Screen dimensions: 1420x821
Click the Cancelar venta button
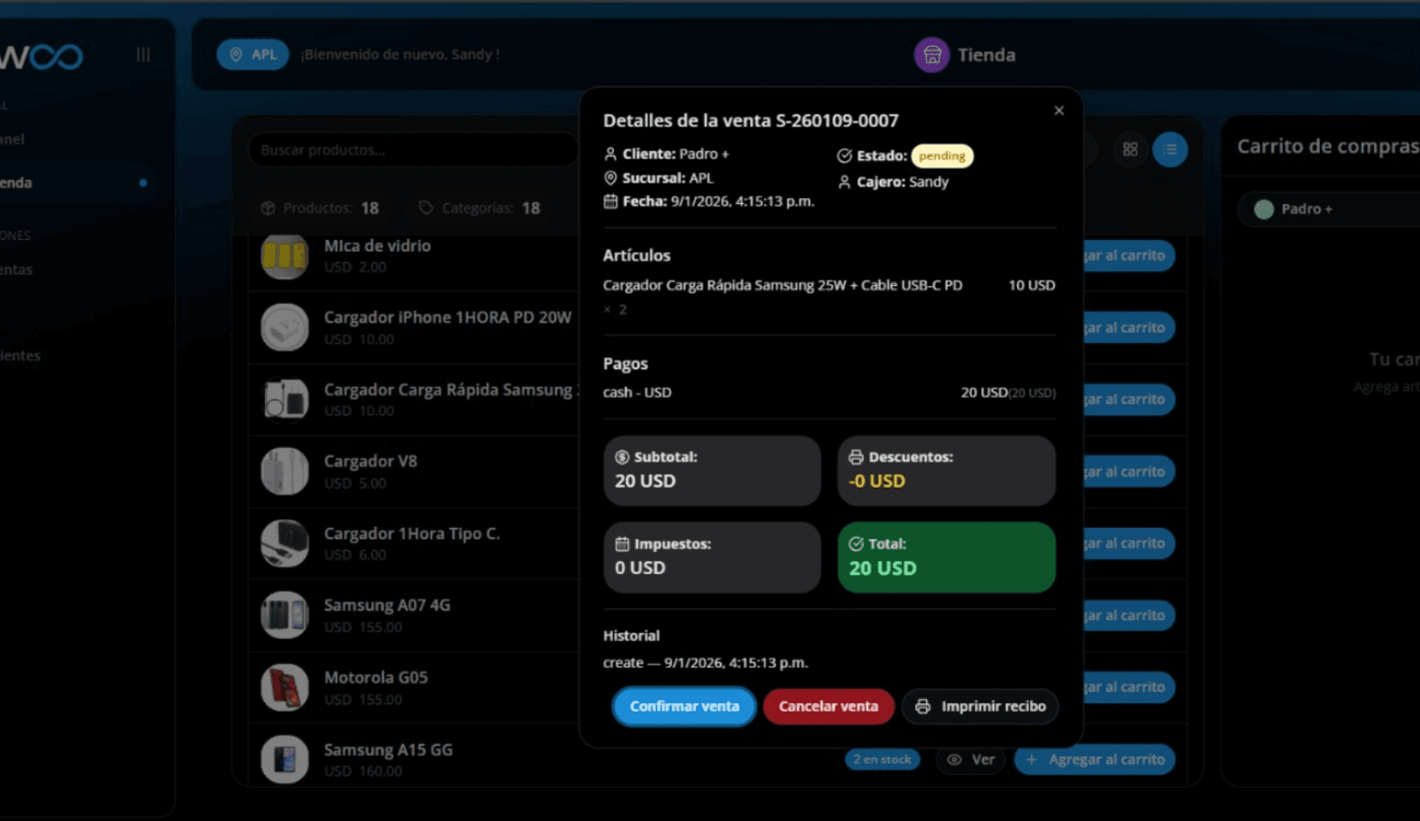click(828, 706)
